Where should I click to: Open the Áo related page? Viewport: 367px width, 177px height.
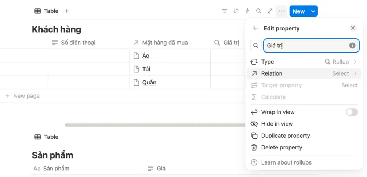pyautogui.click(x=146, y=56)
